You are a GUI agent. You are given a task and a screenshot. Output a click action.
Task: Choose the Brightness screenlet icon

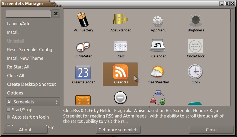pos(196,20)
